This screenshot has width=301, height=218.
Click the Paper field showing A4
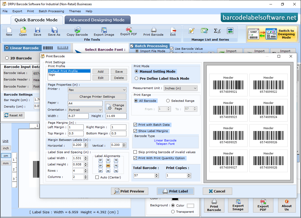(85, 103)
